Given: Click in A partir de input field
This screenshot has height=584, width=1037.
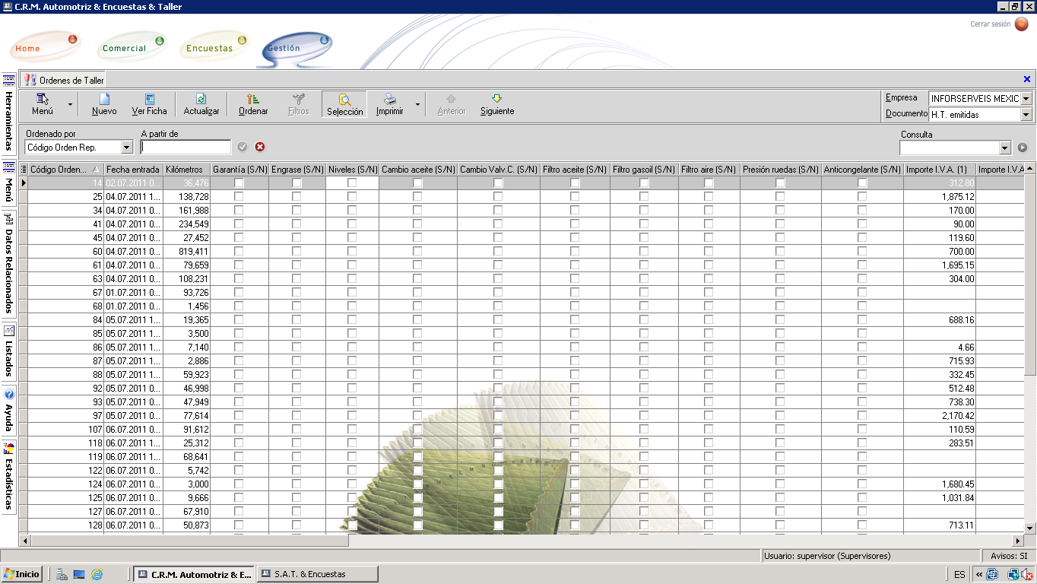Looking at the screenshot, I should tap(186, 148).
